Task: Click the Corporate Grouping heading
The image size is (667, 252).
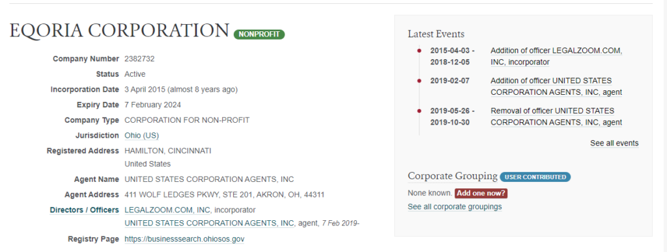Action: pos(453,176)
